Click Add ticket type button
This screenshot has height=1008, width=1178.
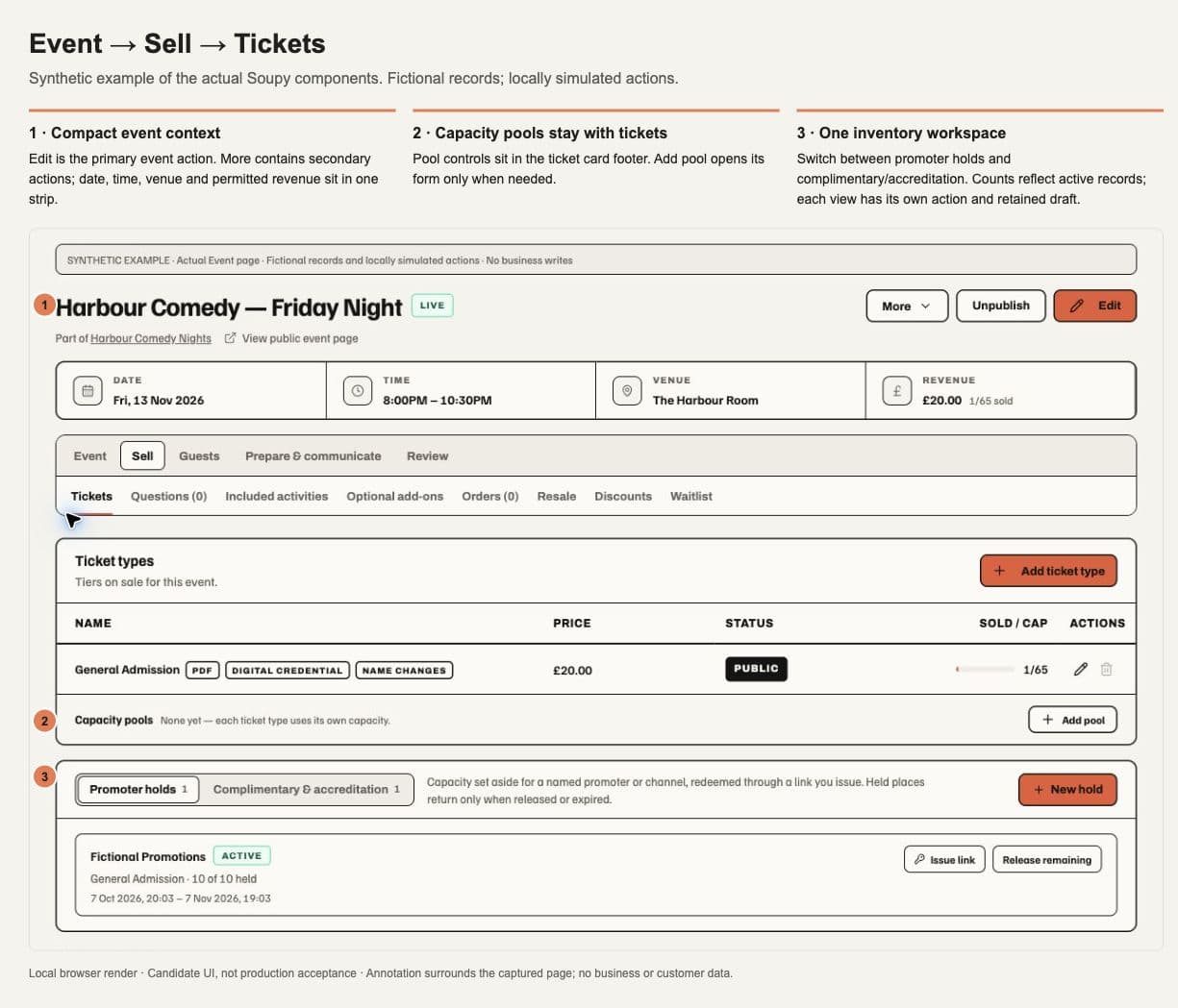[1048, 571]
